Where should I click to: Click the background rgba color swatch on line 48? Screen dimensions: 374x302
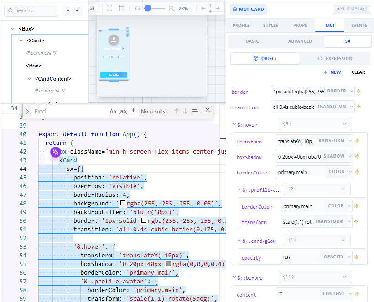pyautogui.click(x=123, y=203)
